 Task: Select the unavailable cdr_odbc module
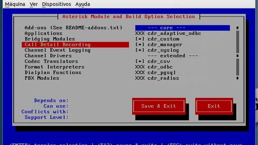(x=154, y=67)
